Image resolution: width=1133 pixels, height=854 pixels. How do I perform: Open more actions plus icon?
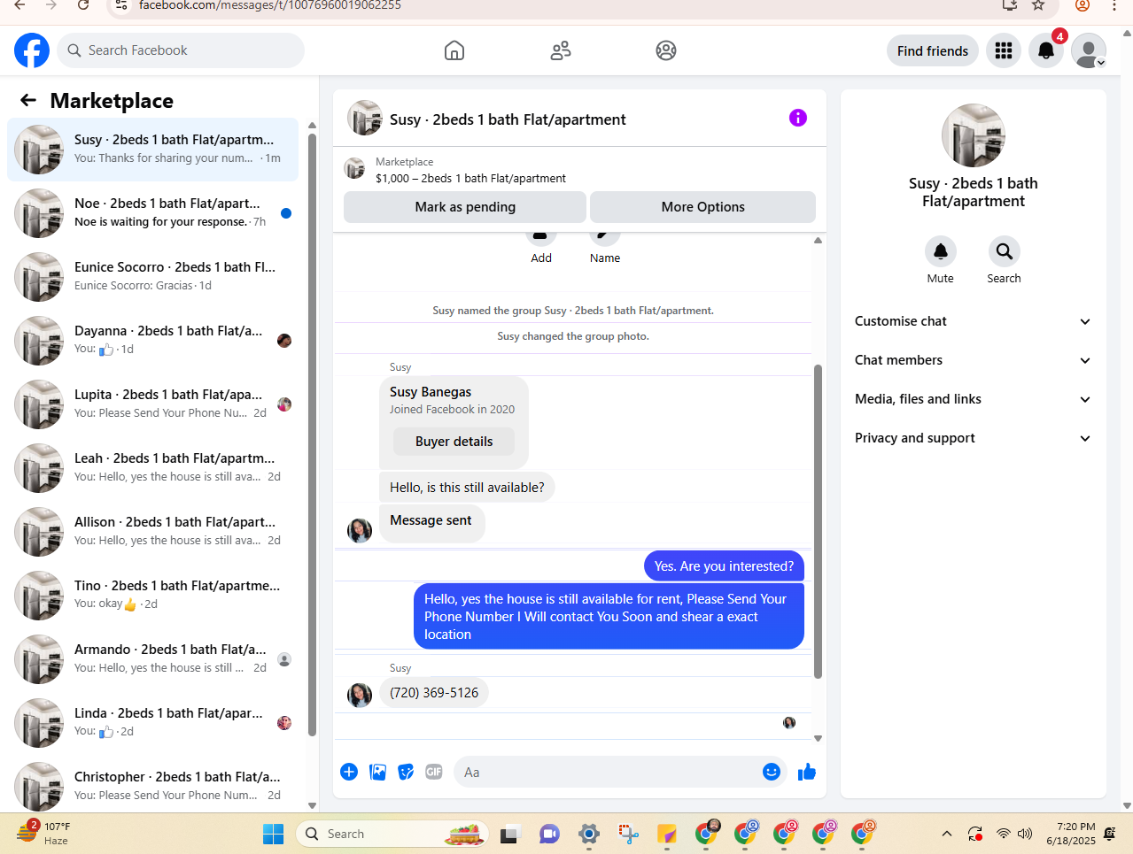[349, 772]
